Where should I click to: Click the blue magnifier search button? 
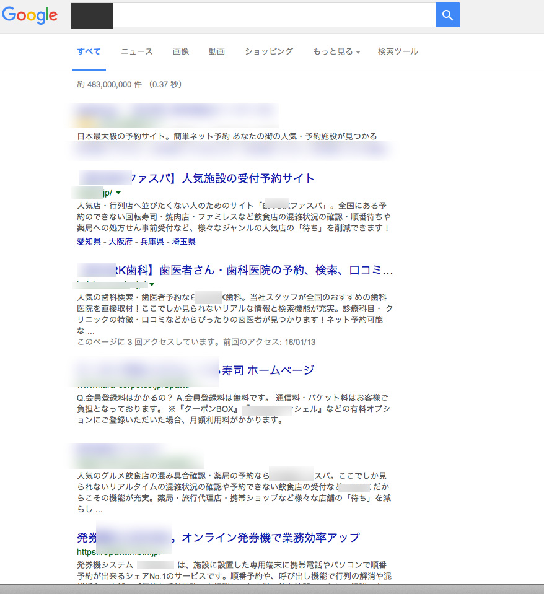point(448,15)
